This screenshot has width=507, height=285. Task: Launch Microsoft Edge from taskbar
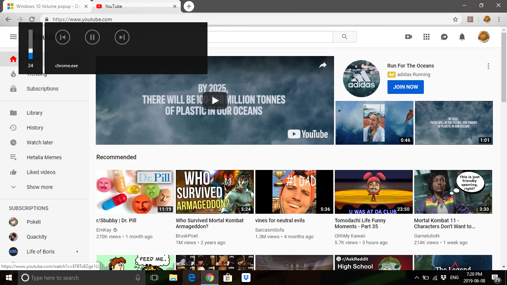(x=192, y=278)
